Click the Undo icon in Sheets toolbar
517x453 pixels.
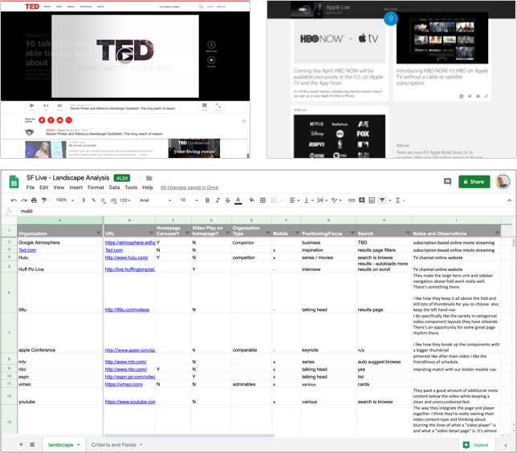tap(14, 200)
